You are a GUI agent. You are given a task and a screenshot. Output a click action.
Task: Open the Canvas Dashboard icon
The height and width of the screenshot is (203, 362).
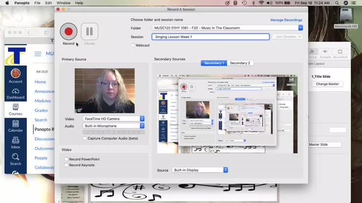point(16,94)
